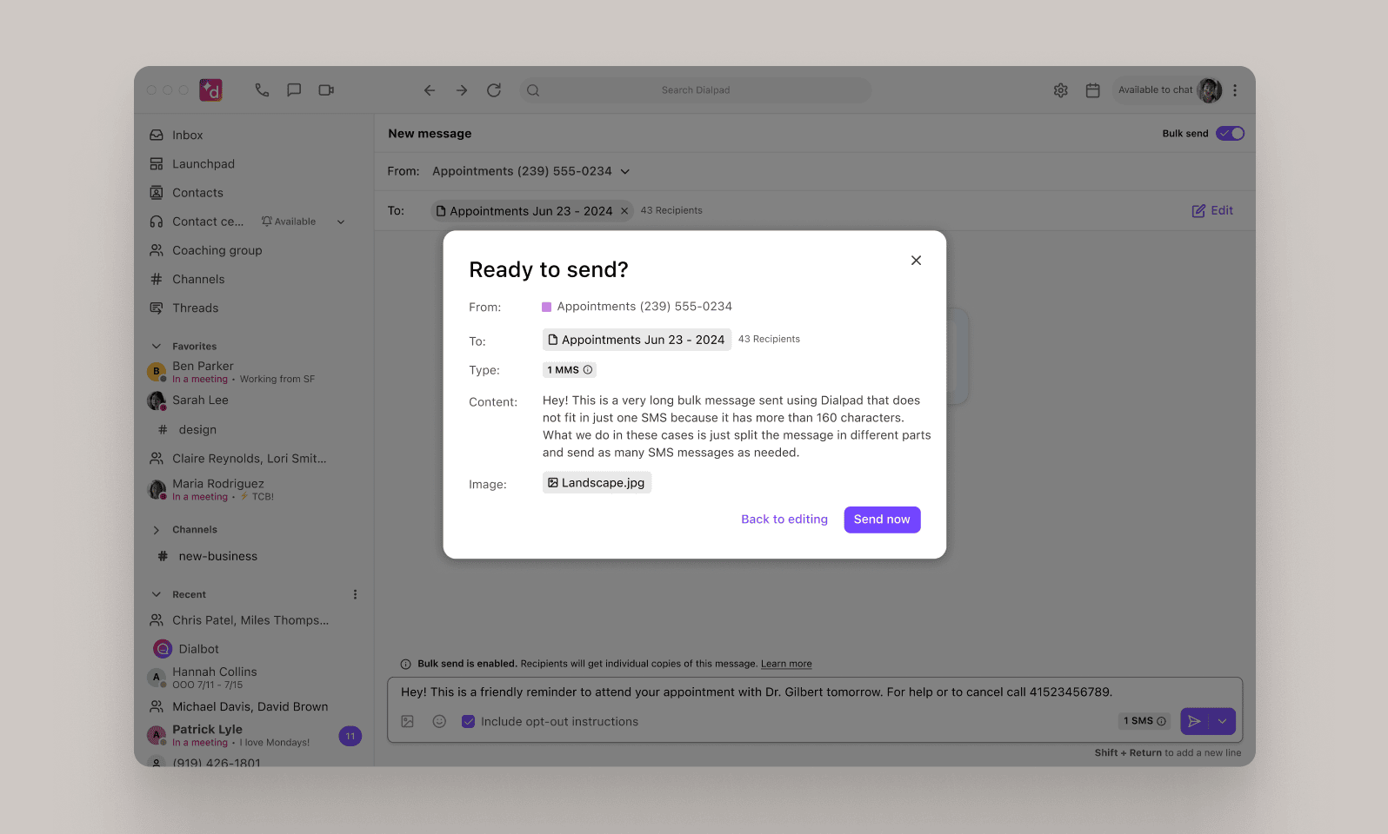Image resolution: width=1388 pixels, height=834 pixels.
Task: Open the more options kebab menu at top right
Action: 1235,90
